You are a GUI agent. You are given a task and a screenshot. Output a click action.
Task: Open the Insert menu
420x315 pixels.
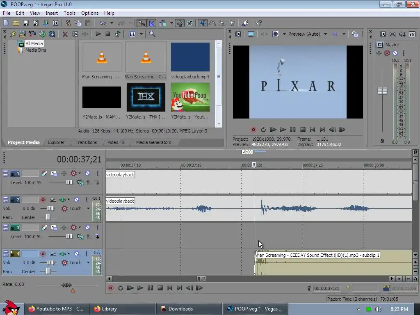click(x=52, y=13)
